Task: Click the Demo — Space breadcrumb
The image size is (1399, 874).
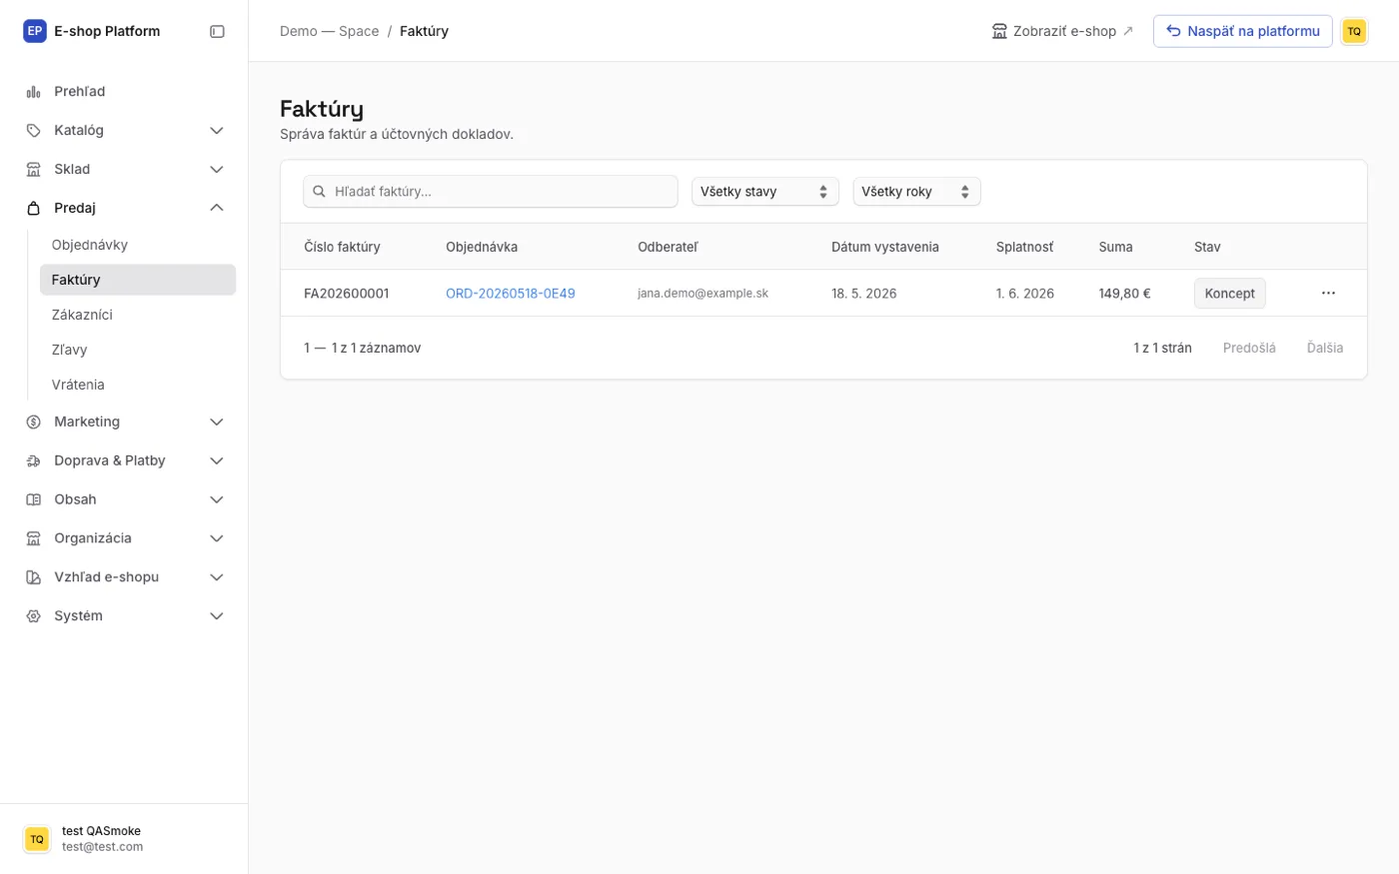Action: 329,31
